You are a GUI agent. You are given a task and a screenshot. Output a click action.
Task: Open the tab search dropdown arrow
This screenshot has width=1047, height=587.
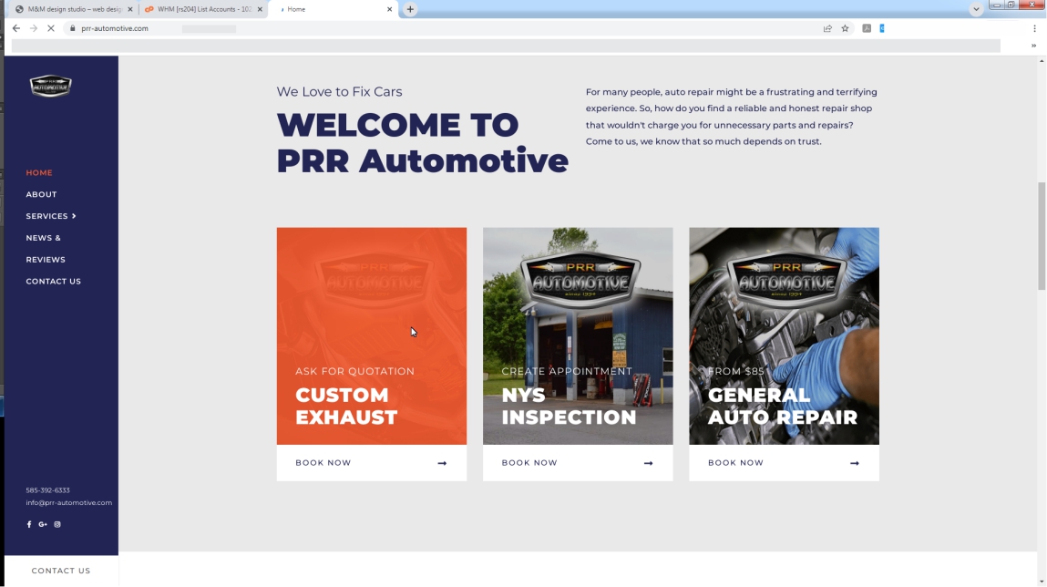pos(977,9)
